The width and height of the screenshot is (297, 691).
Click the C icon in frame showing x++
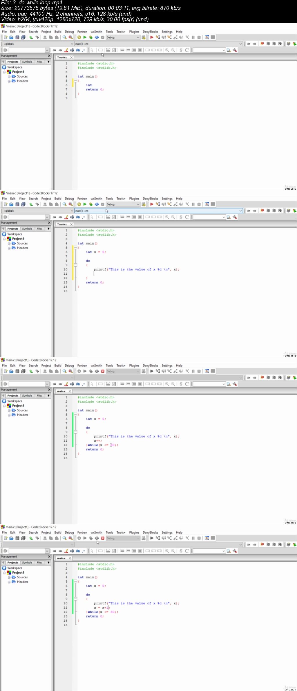[187, 384]
